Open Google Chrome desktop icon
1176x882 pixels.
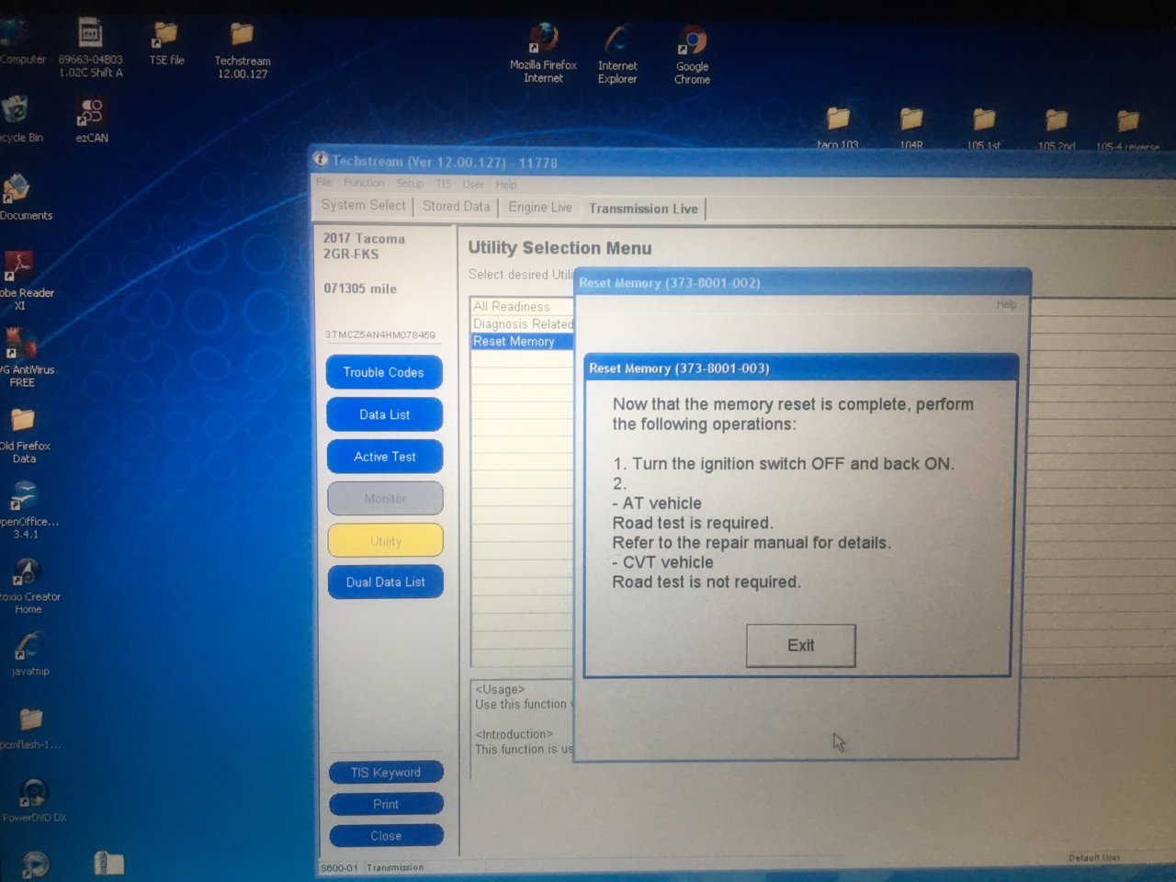pos(692,55)
